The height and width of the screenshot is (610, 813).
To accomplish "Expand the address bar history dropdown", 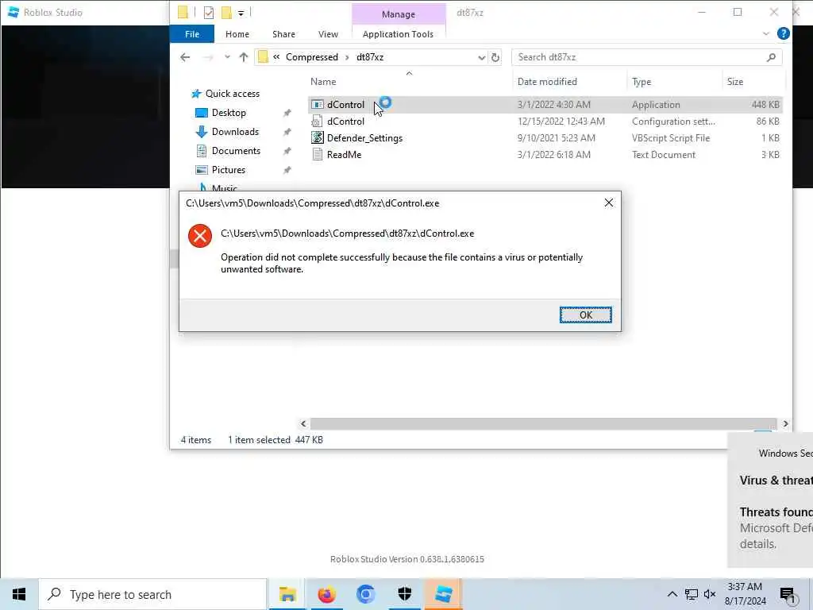I will click(481, 57).
